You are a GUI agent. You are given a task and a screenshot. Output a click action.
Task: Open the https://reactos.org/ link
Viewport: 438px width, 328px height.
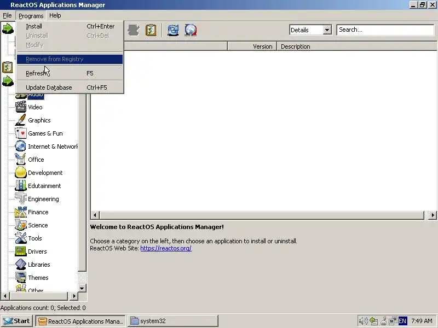pyautogui.click(x=166, y=248)
